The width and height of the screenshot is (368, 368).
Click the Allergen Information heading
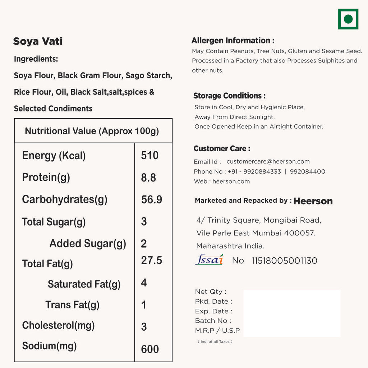(233, 41)
